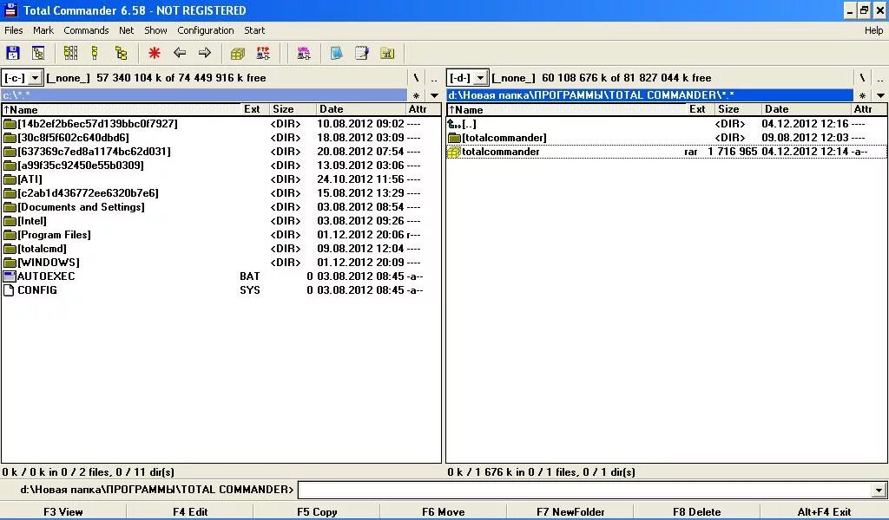Open the Help menu
Screen dimensions: 889x520
click(873, 30)
